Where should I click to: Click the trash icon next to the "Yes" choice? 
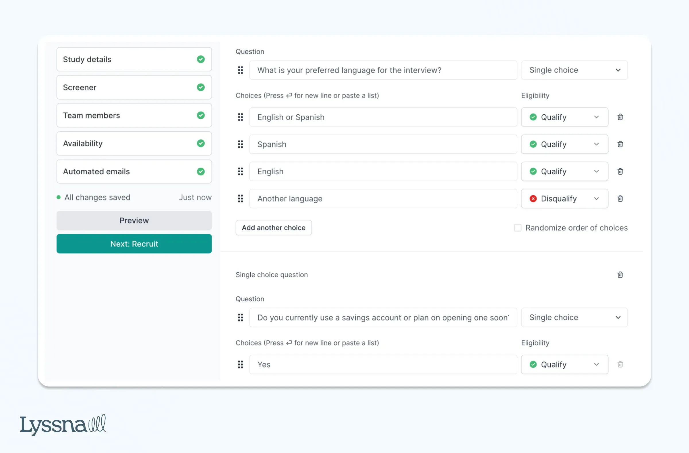click(x=620, y=364)
